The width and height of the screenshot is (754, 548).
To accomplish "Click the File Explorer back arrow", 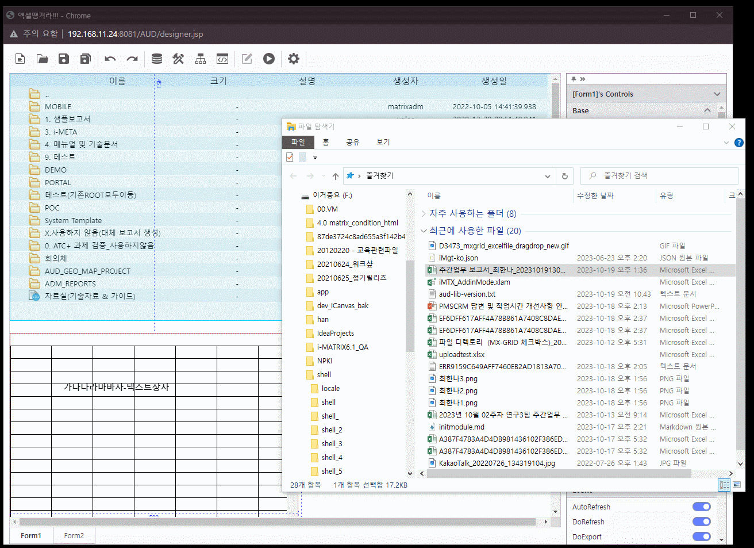I will click(294, 176).
